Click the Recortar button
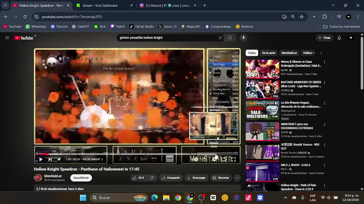The height and width of the screenshot is (204, 364). (x=221, y=178)
